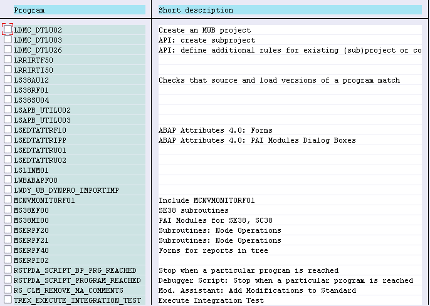Select program name MCNVMONITORF01

[45, 200]
